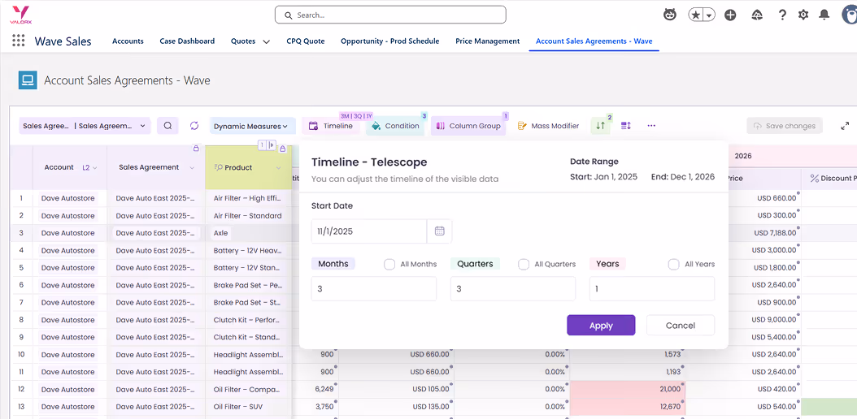Image resolution: width=857 pixels, height=419 pixels.
Task: Open the three-dot more options menu
Action: point(651,126)
